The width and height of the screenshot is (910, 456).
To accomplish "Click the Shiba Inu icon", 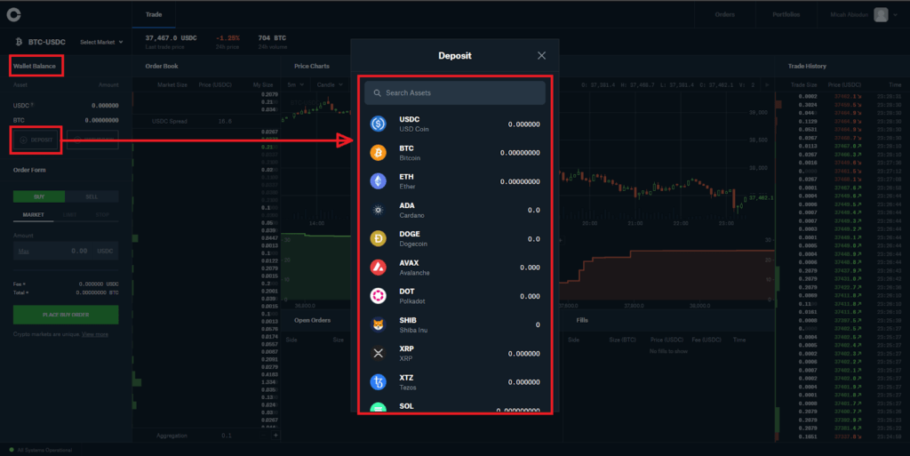I will [x=378, y=324].
